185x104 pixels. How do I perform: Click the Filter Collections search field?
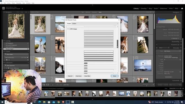coord(16,66)
